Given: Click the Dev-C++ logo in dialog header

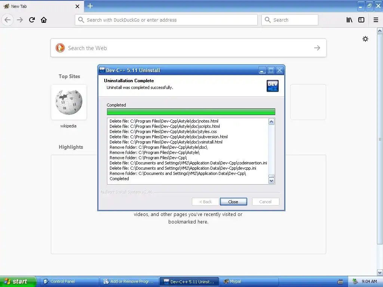Looking at the screenshot, I should click(273, 86).
